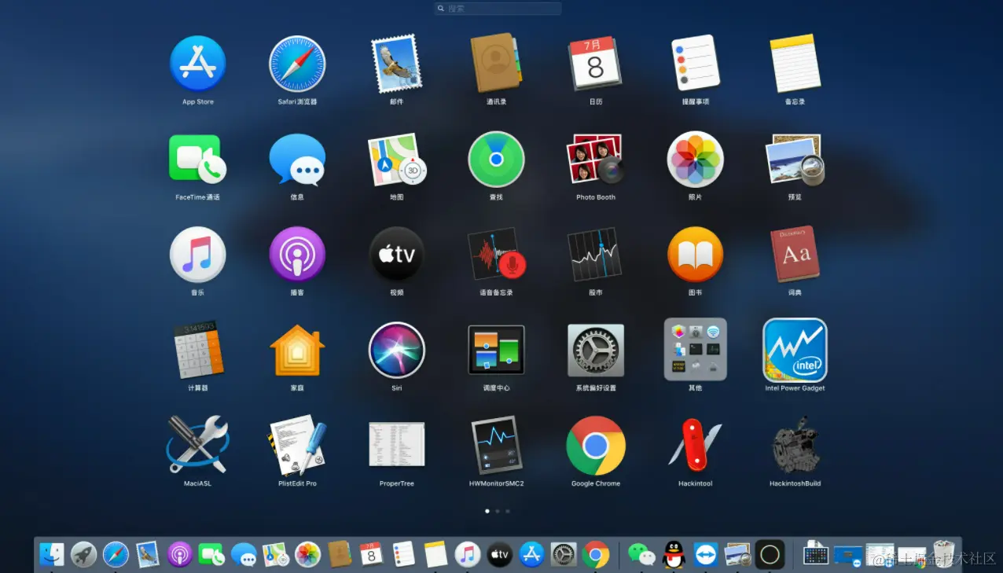Image resolution: width=1003 pixels, height=573 pixels.
Task: Launch Safari浏览器 in the Launchpad grid
Action: pos(297,64)
